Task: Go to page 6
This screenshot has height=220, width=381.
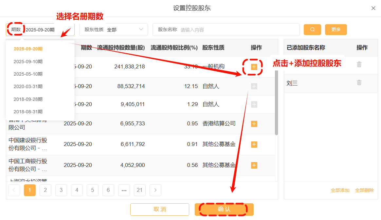Action: tap(108, 190)
